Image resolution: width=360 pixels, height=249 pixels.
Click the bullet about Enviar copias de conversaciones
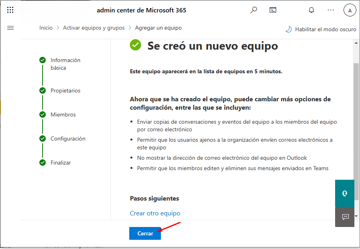237,126
